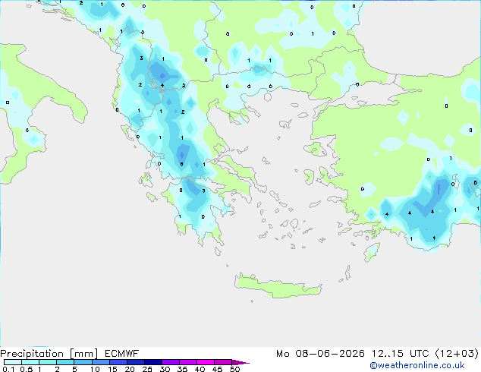Click the 'Mo 08-06-2026 12..15 UTC' timestamp

coord(353,354)
